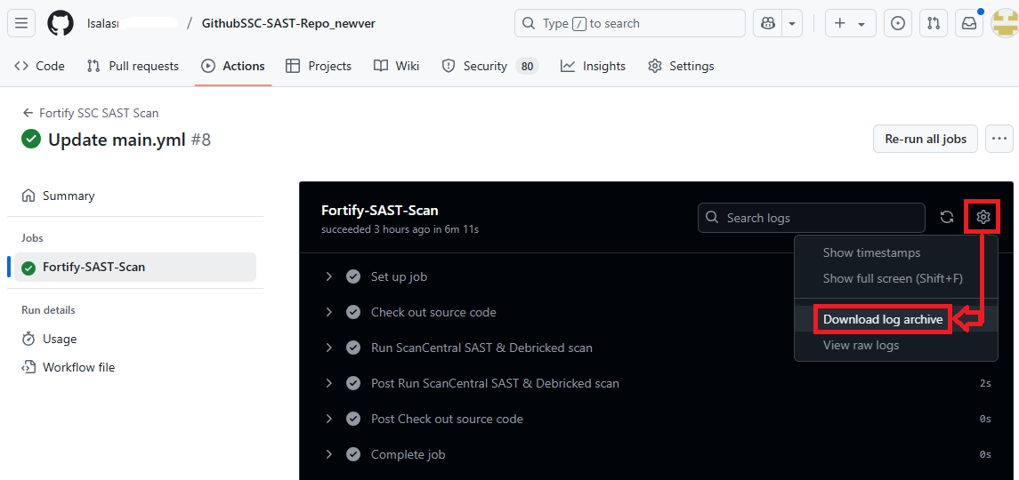Viewport: 1019px width, 480px height.
Task: Click the log settings gear icon
Action: [x=983, y=218]
